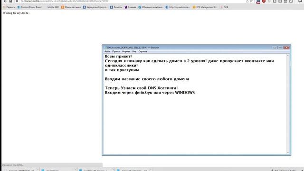Open the Главная bookmark
Screen dimensions: 304x171
(131, 7)
